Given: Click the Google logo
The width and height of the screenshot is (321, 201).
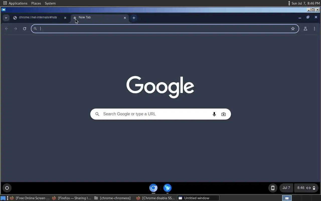Looking at the screenshot, I should [x=160, y=87].
